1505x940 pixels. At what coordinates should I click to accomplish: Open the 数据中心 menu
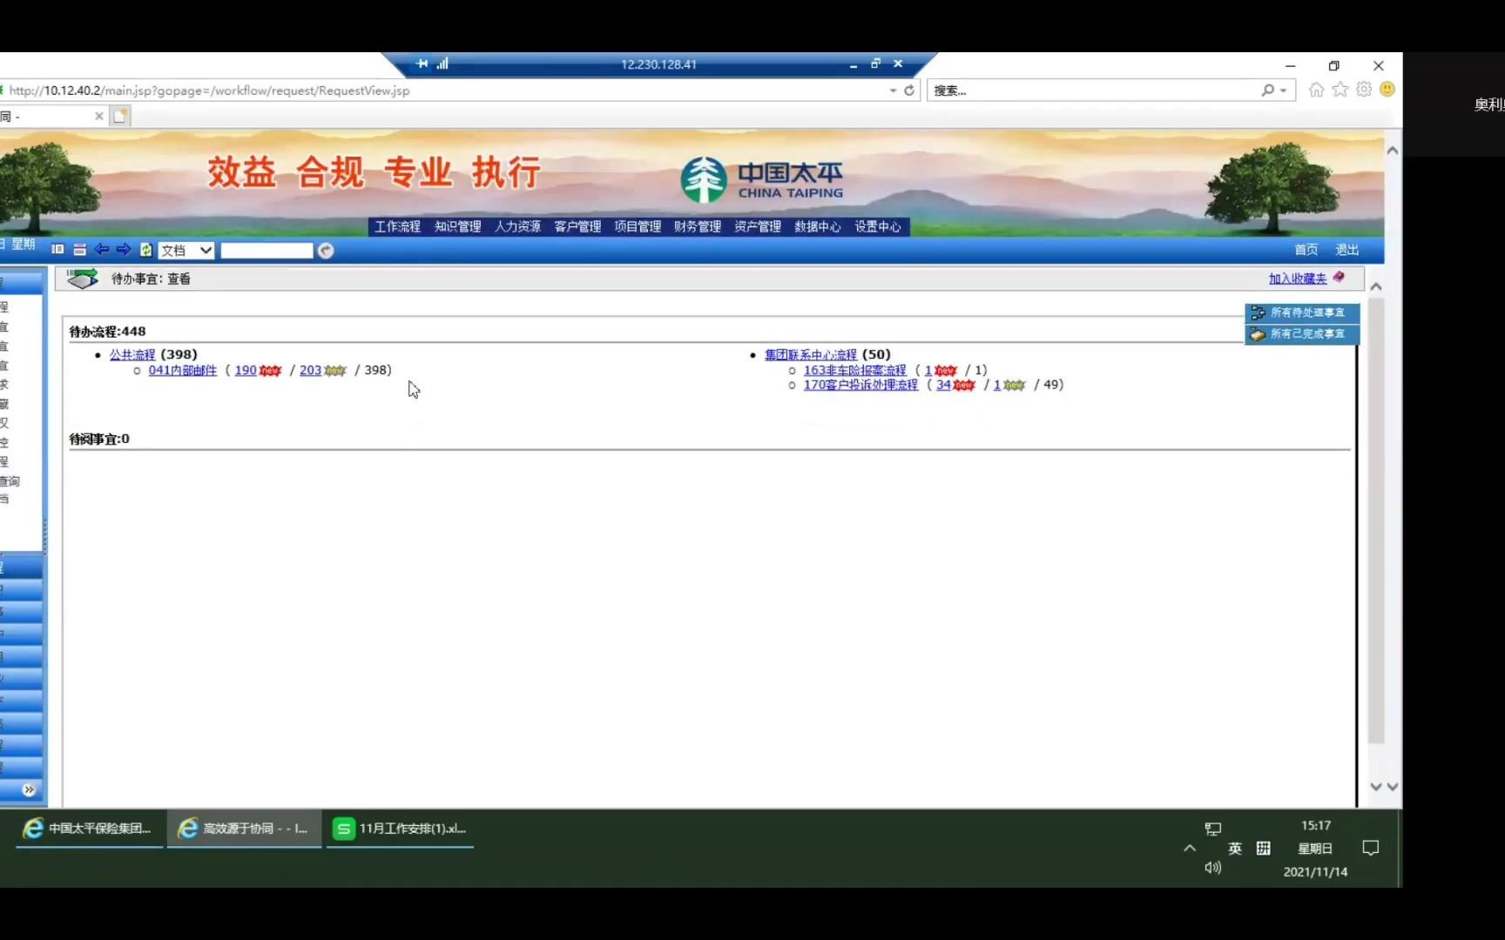pyautogui.click(x=818, y=226)
